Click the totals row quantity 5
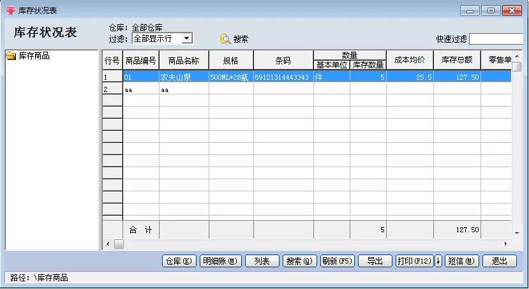529x289 pixels. (x=368, y=230)
